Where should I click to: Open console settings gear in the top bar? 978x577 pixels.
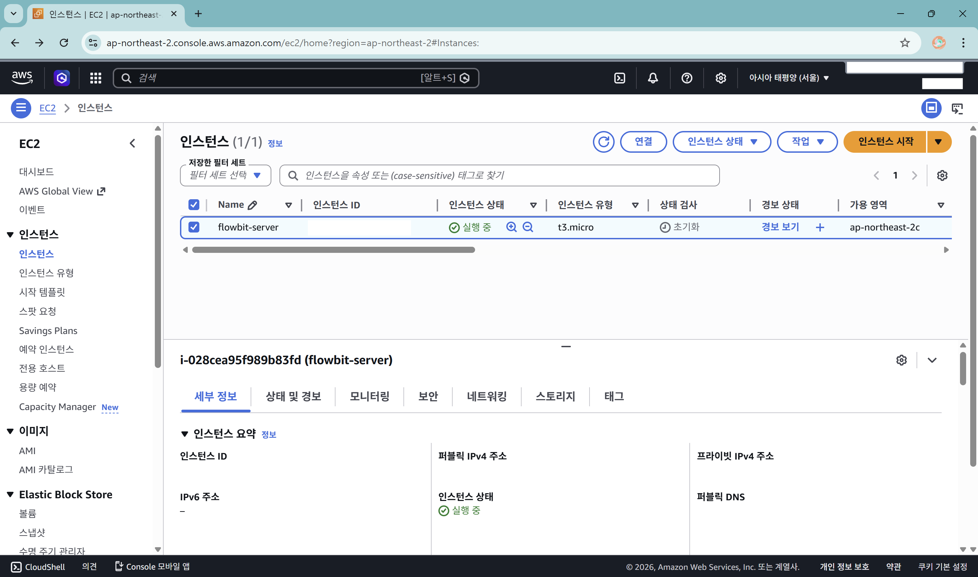721,78
